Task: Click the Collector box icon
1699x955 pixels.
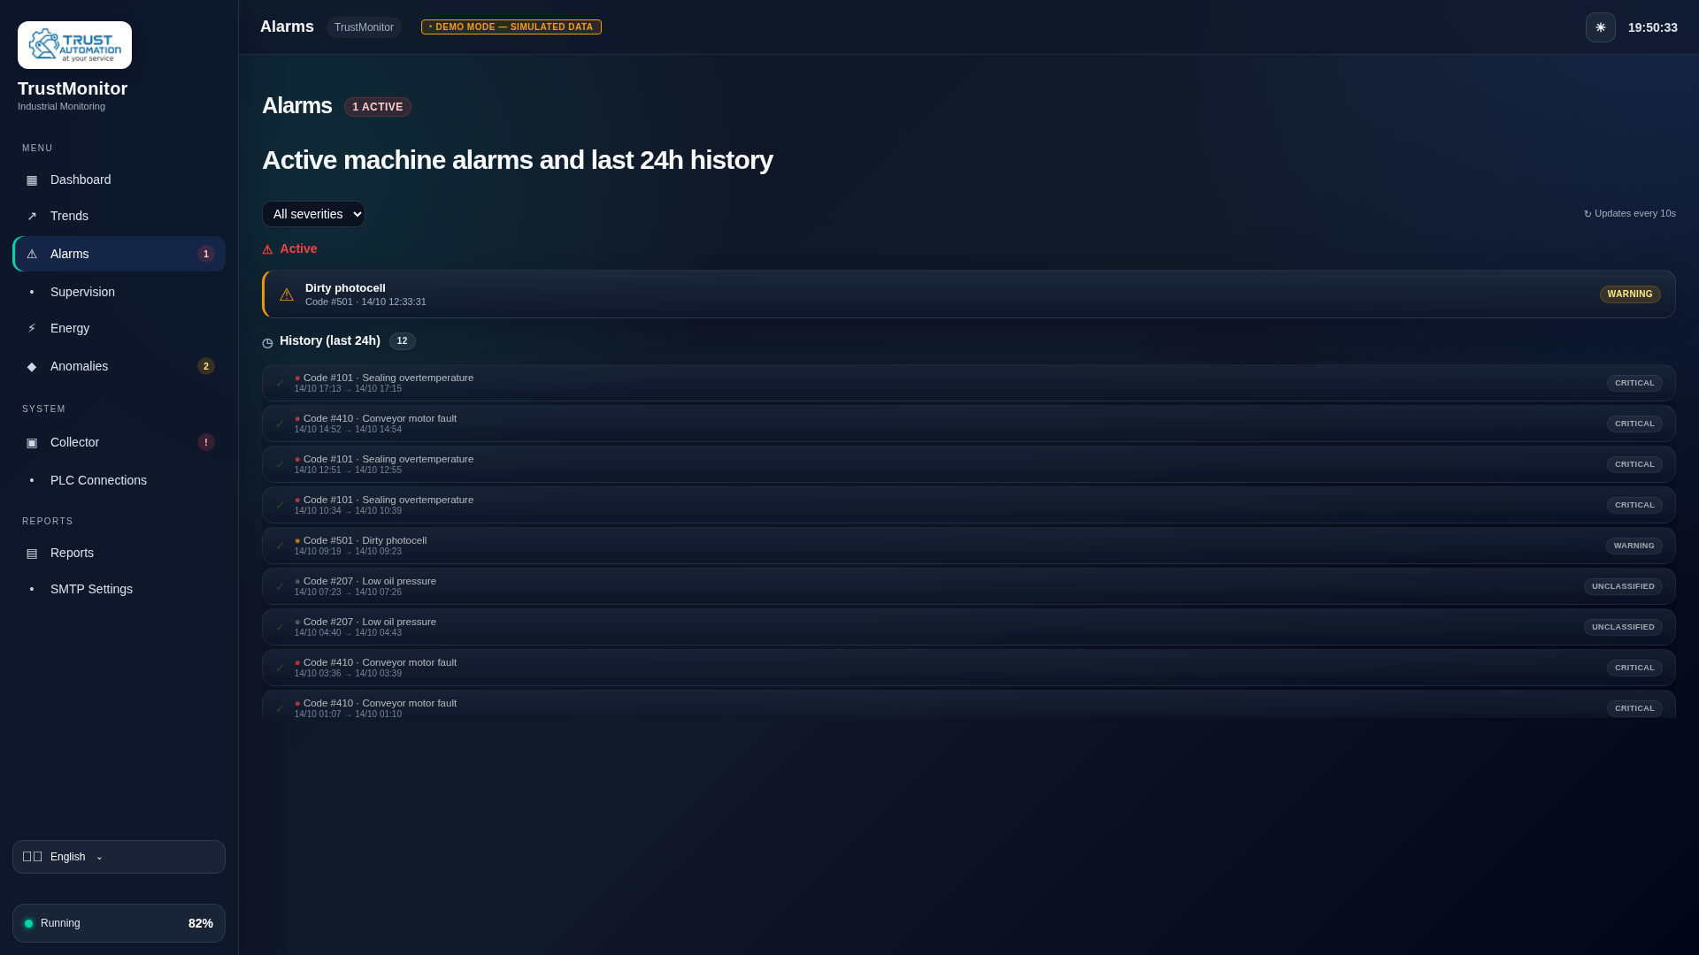Action: [x=32, y=443]
